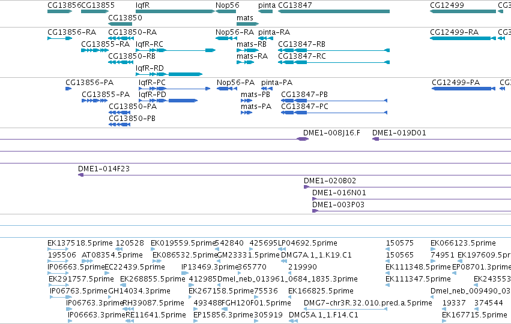Click transcript label mats-RA
Image resolution: width=511 pixels, height=324 pixels.
point(252,56)
